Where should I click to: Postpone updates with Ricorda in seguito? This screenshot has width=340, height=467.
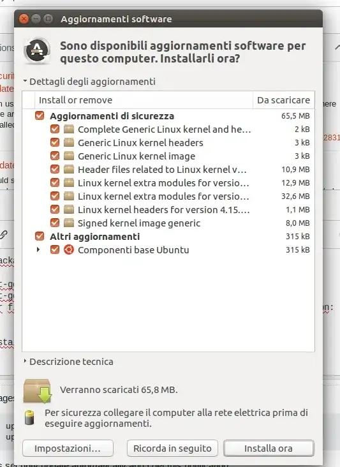[172, 448]
